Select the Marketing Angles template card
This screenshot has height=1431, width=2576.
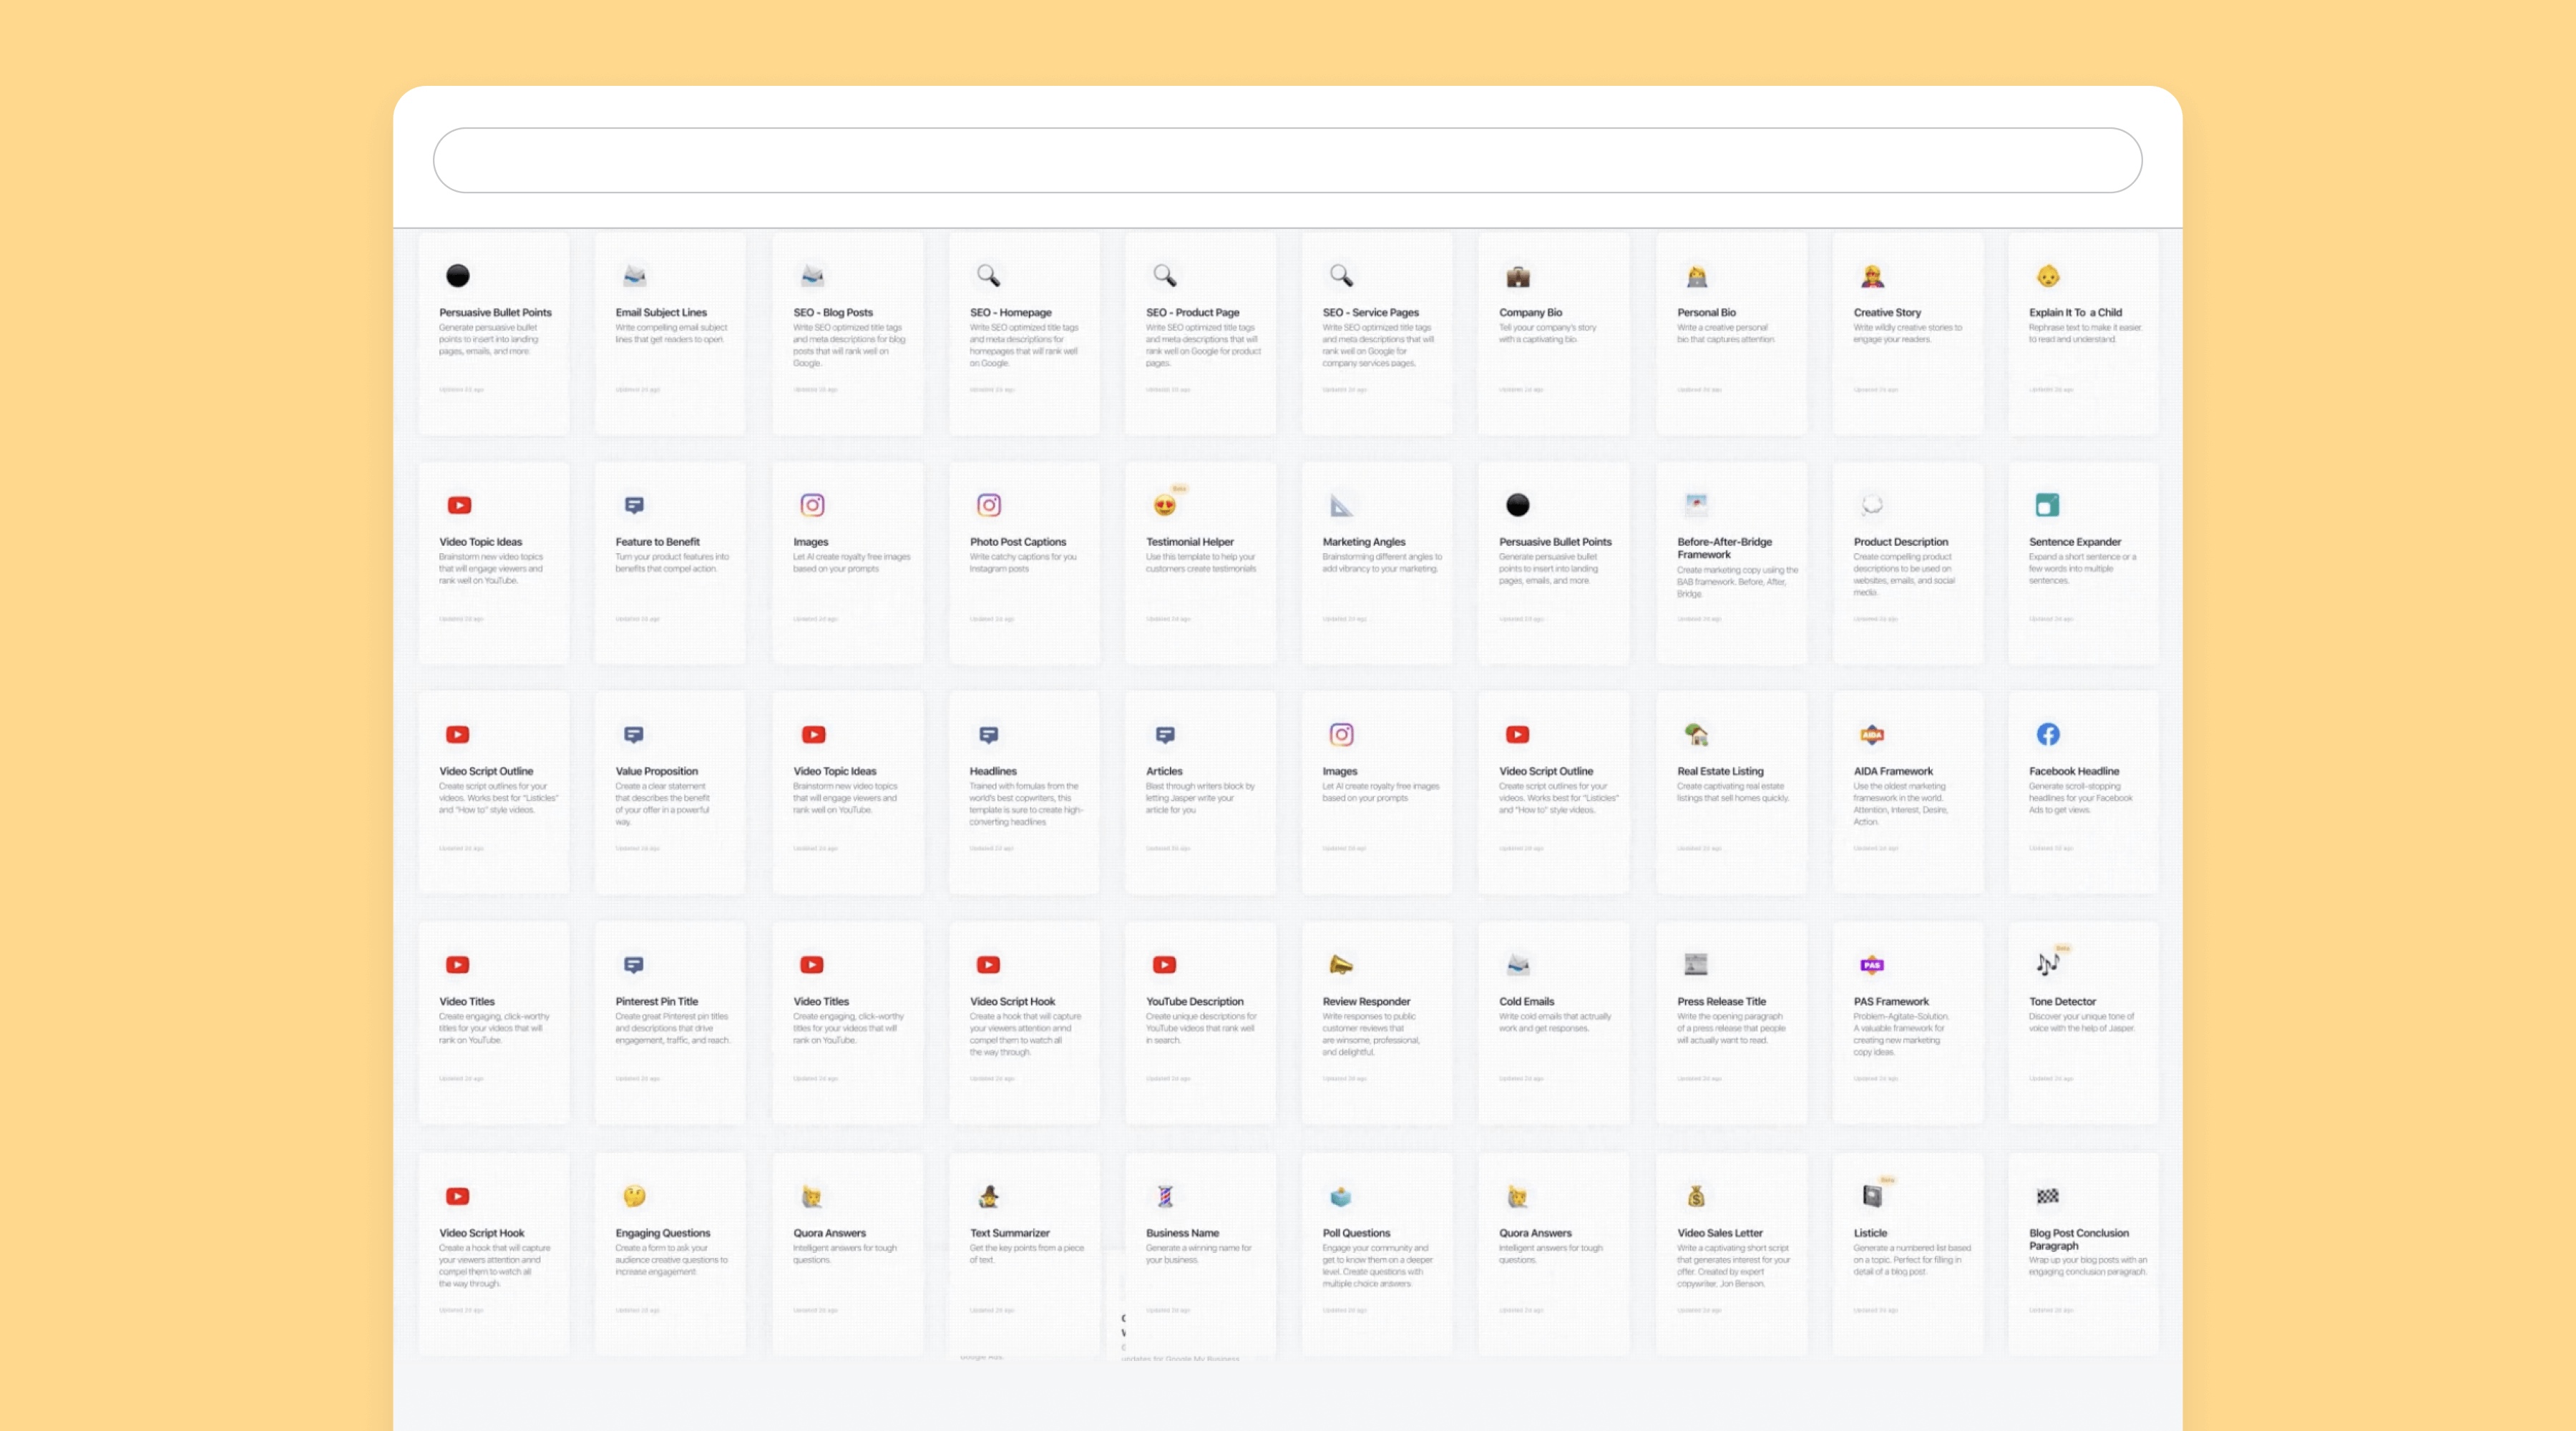pos(1376,563)
